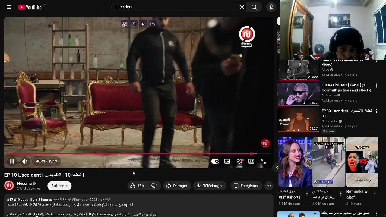Share video with Partager button
The width and height of the screenshot is (386, 217).
click(177, 186)
